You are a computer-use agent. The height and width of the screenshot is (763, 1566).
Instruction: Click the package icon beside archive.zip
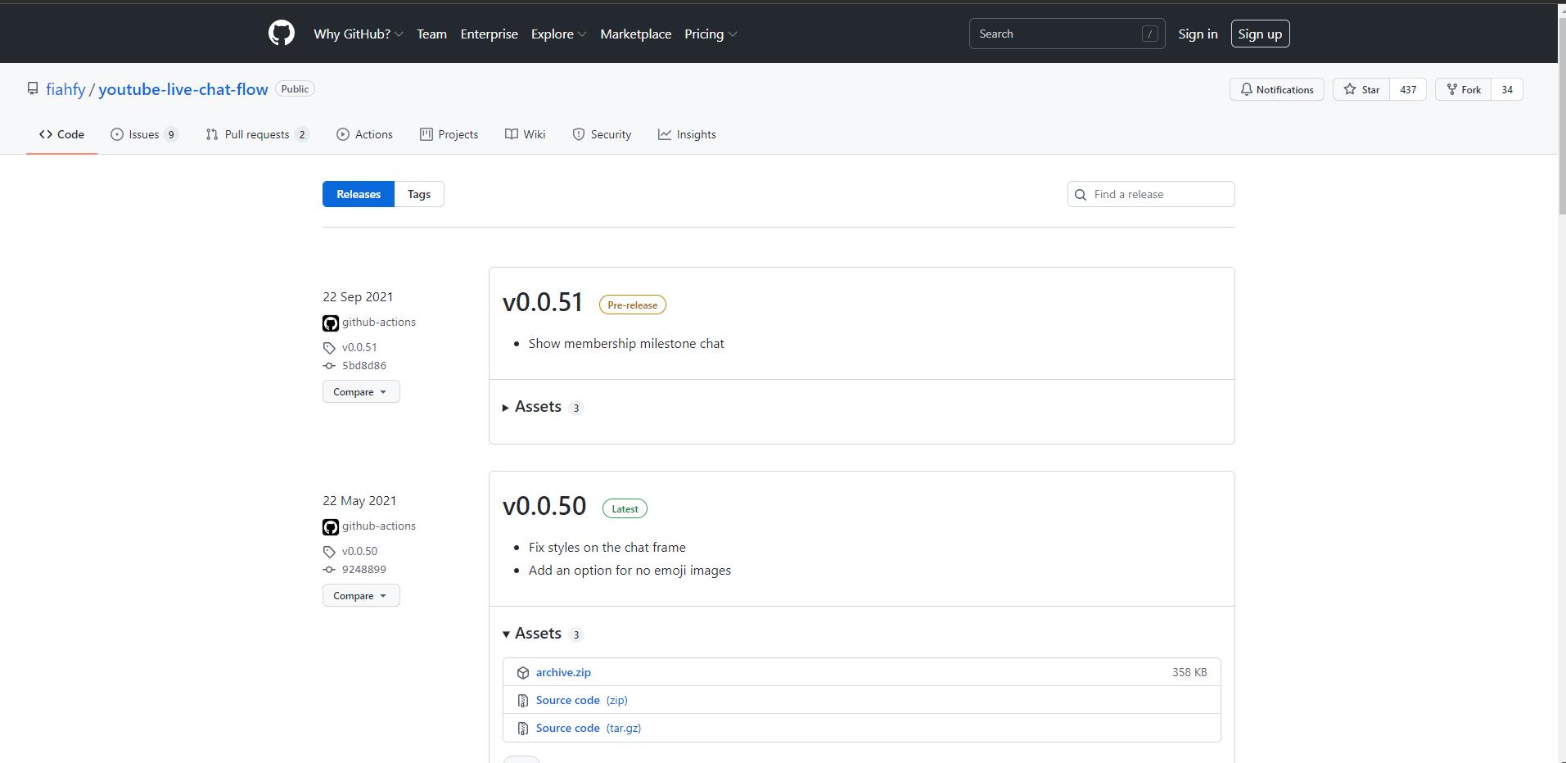[523, 673]
